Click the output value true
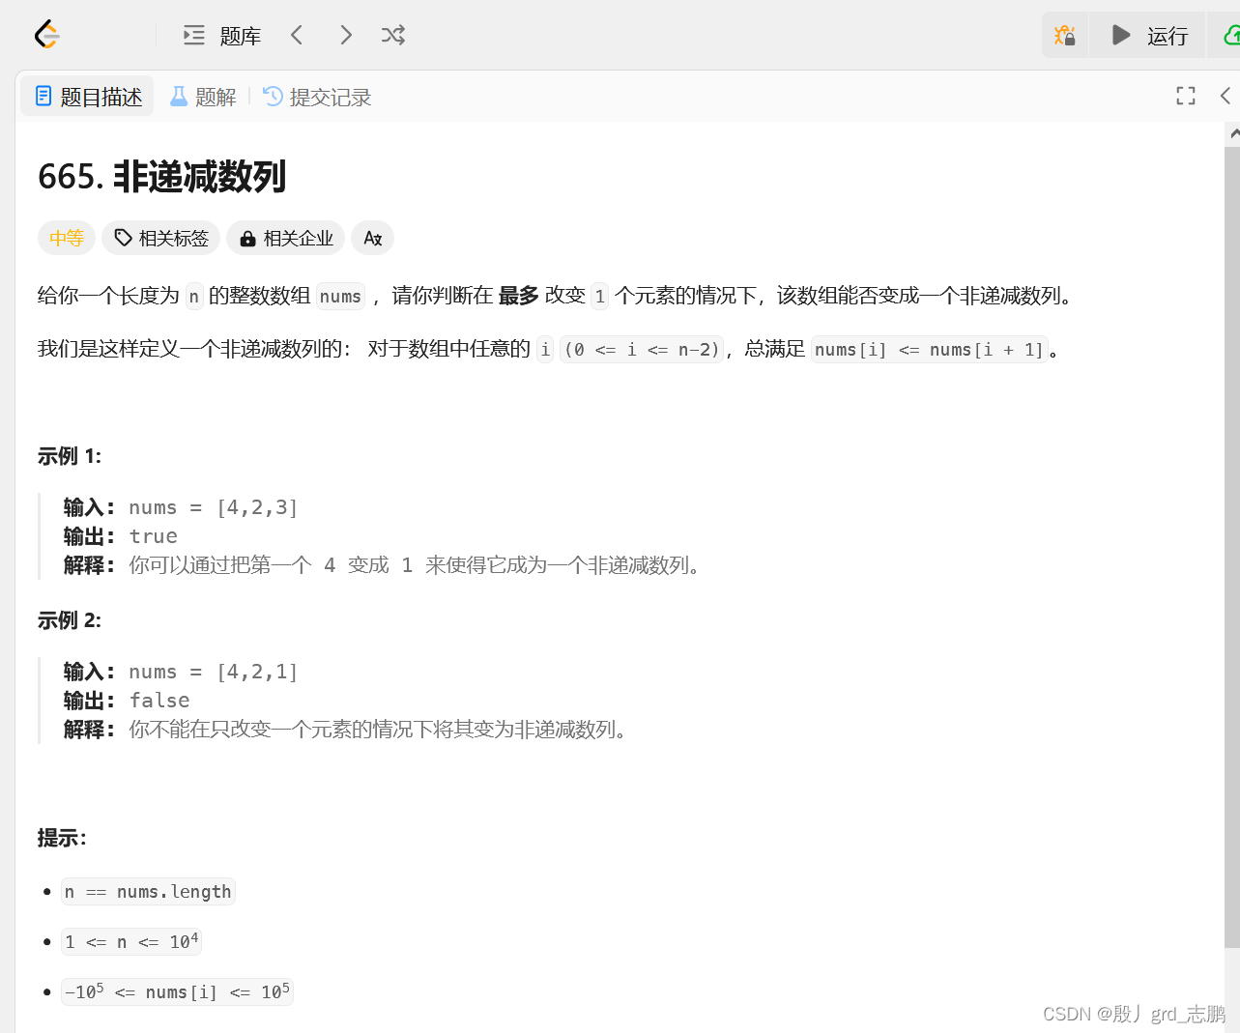 (x=154, y=536)
